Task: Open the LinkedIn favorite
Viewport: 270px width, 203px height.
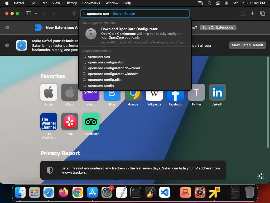Action: click(217, 92)
